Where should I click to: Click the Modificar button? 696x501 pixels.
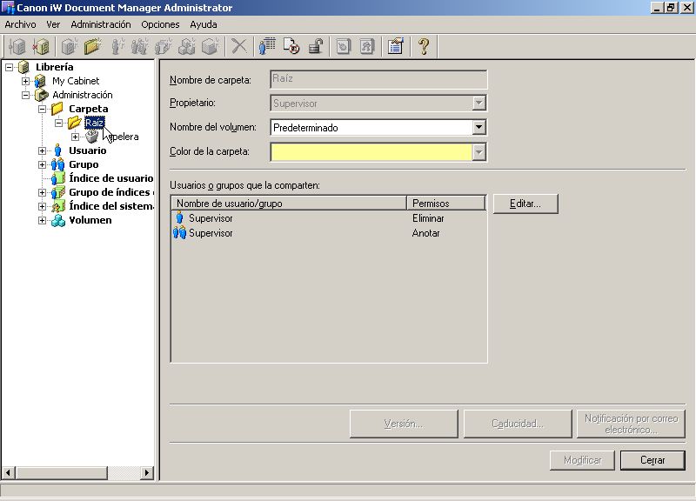coord(582,460)
